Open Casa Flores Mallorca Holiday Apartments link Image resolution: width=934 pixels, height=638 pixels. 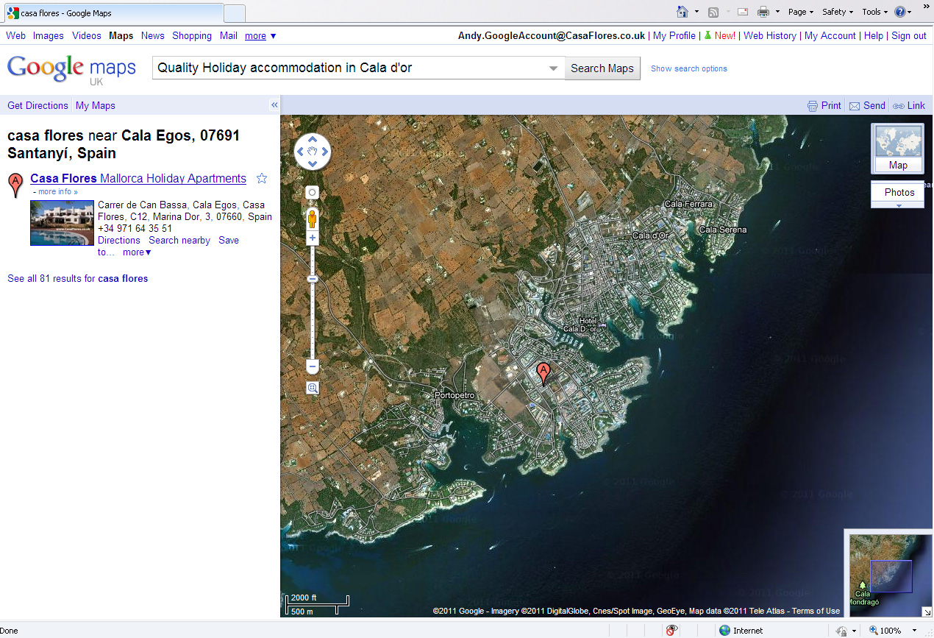tap(138, 178)
